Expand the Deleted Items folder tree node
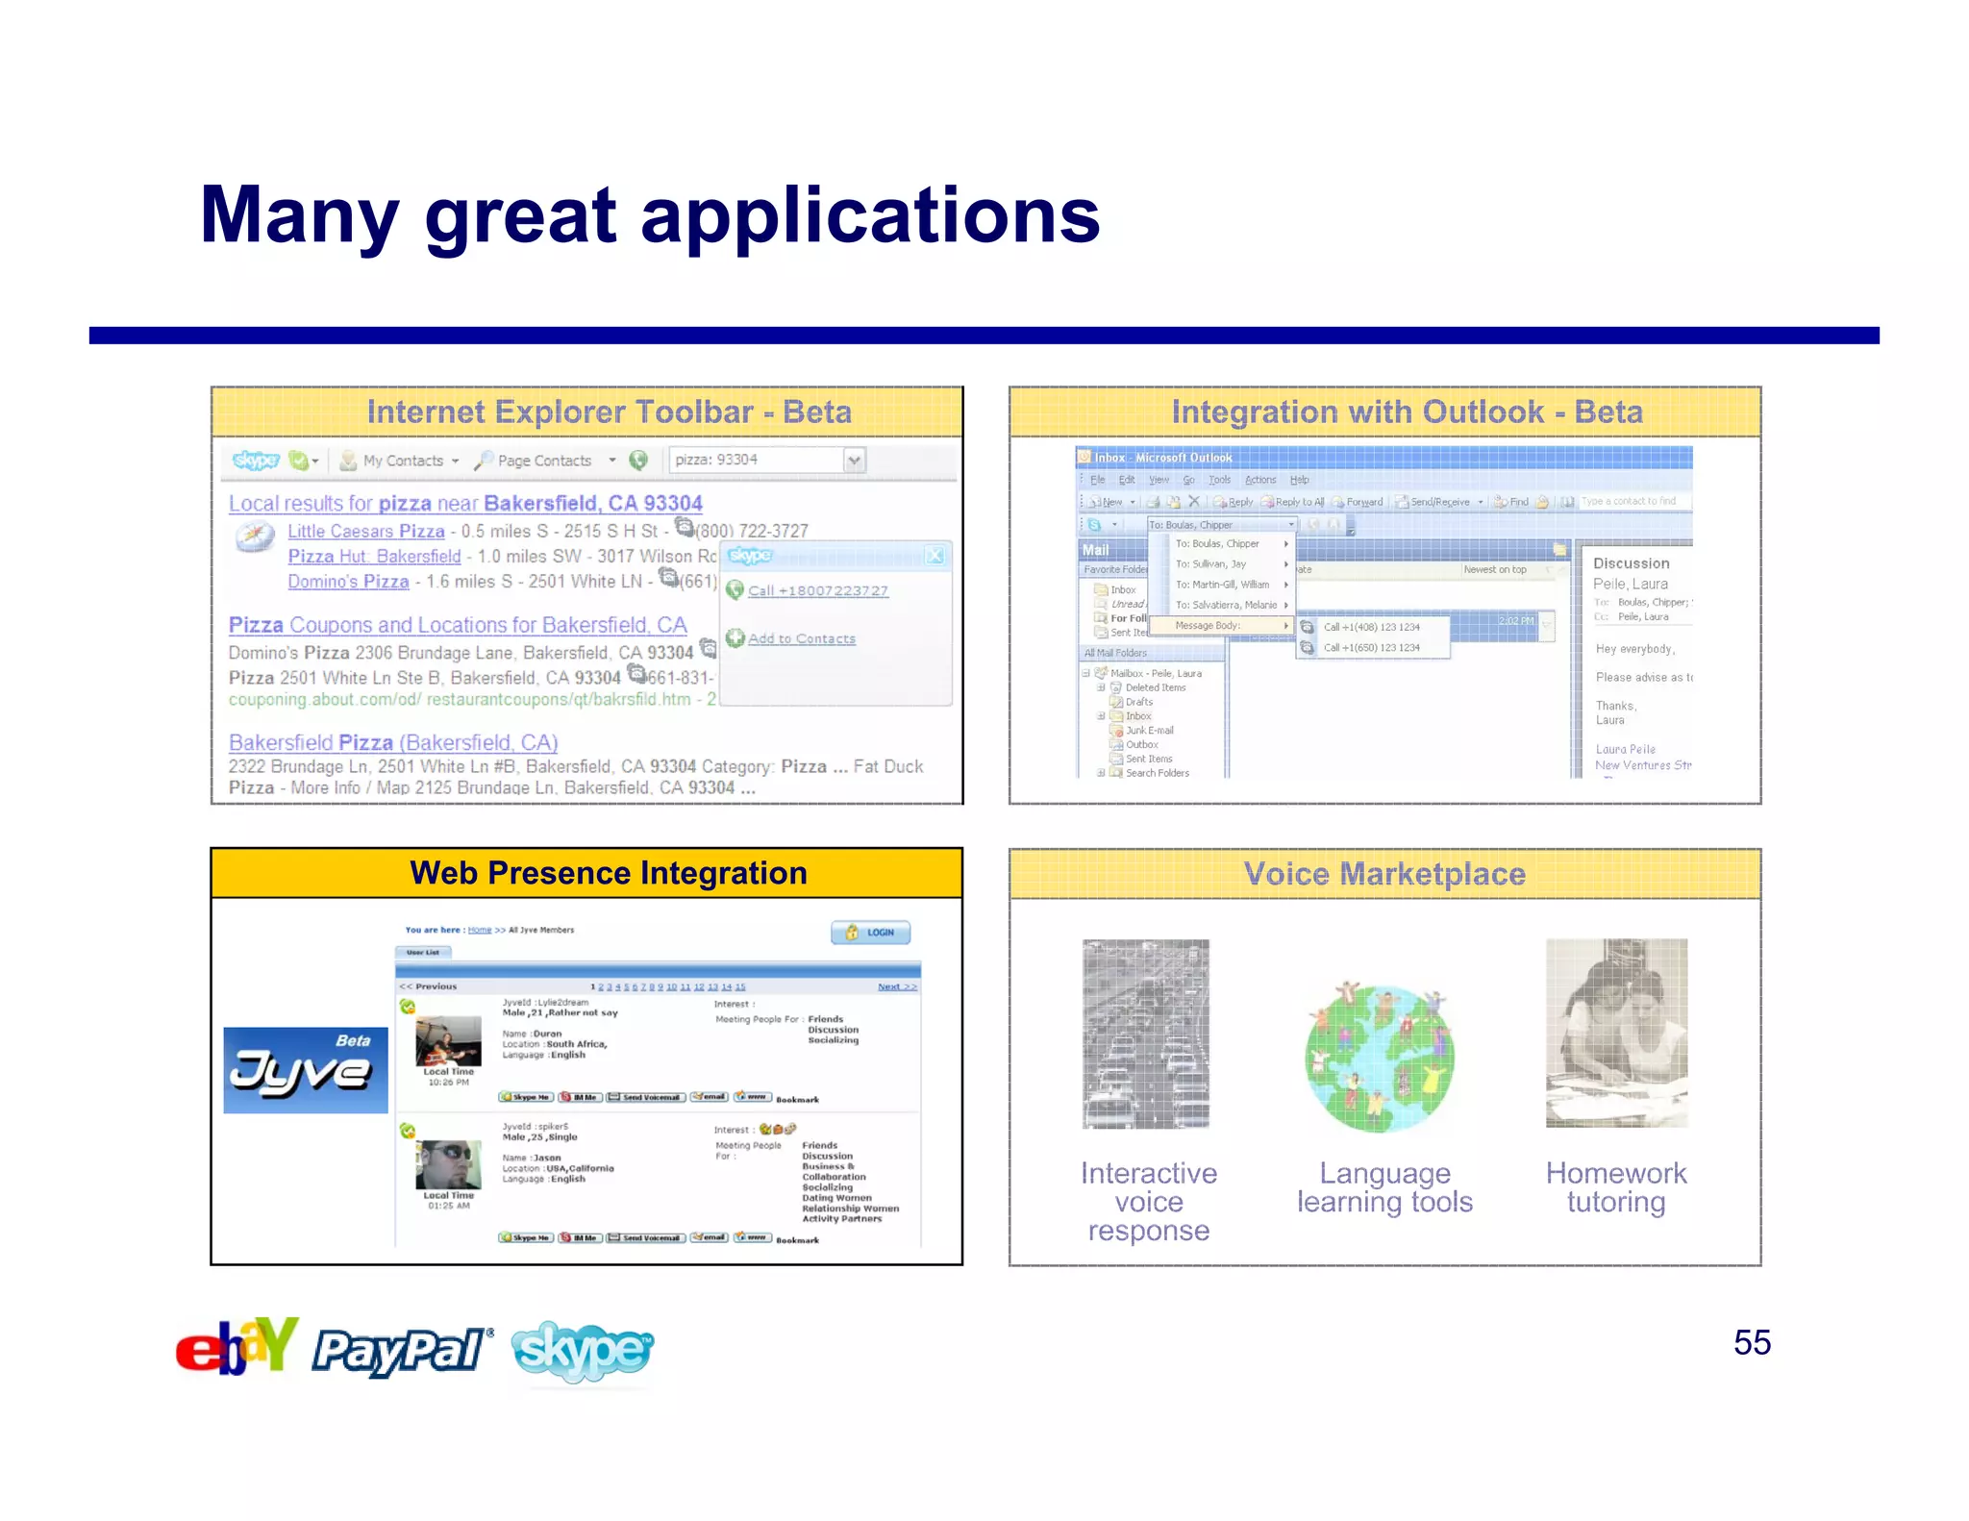Image resolution: width=1969 pixels, height=1521 pixels. [1102, 687]
